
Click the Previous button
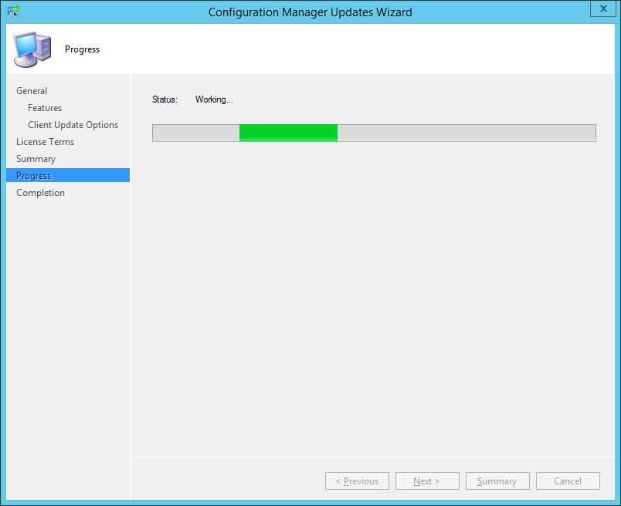(x=357, y=481)
